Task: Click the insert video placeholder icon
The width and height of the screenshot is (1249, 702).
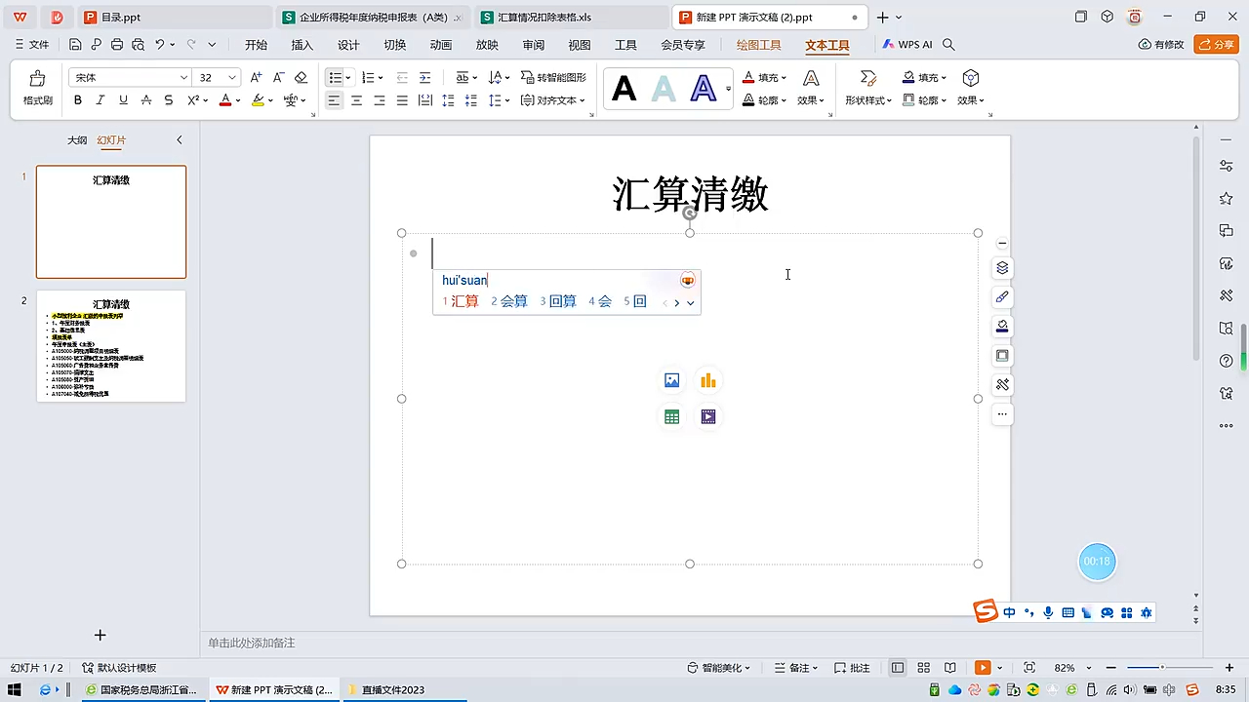Action: pos(708,417)
